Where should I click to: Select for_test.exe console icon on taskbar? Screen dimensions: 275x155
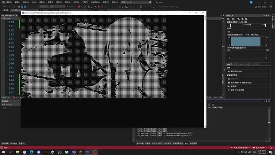[x=88, y=152]
